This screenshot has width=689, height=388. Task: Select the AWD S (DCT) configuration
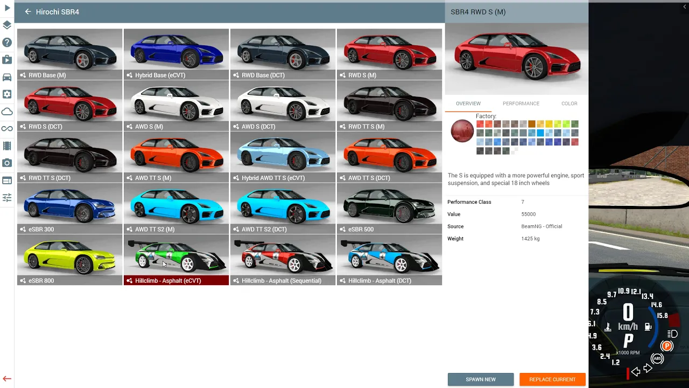[283, 106]
